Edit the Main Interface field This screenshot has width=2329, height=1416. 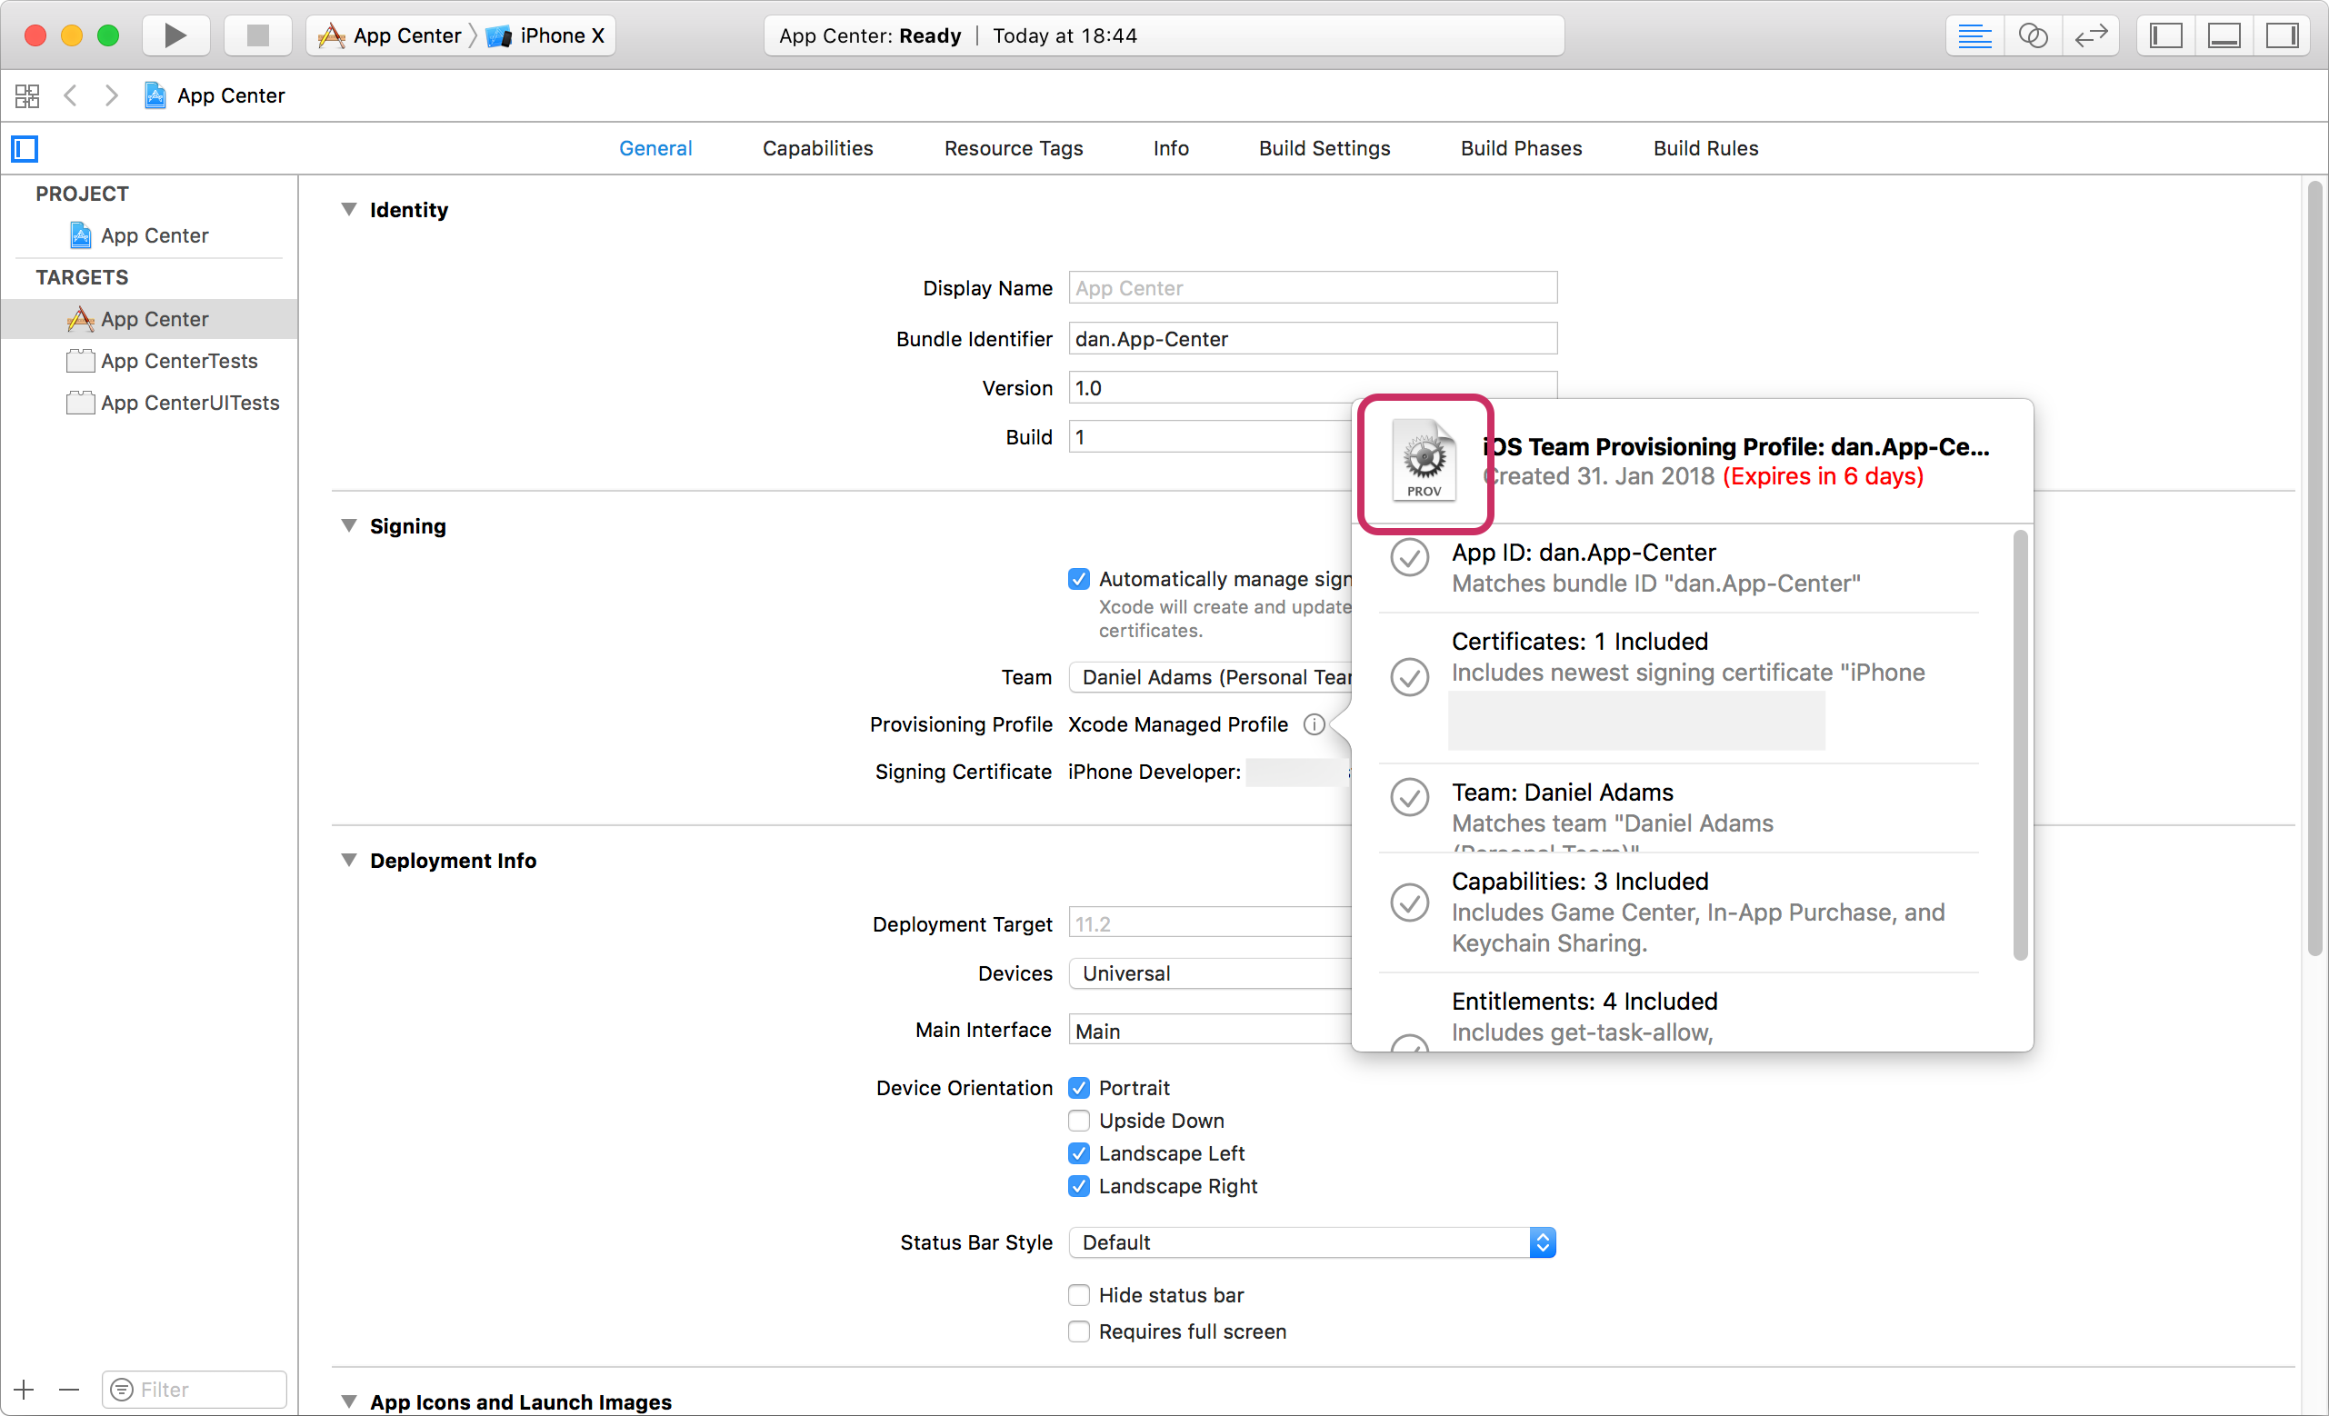click(1211, 1032)
